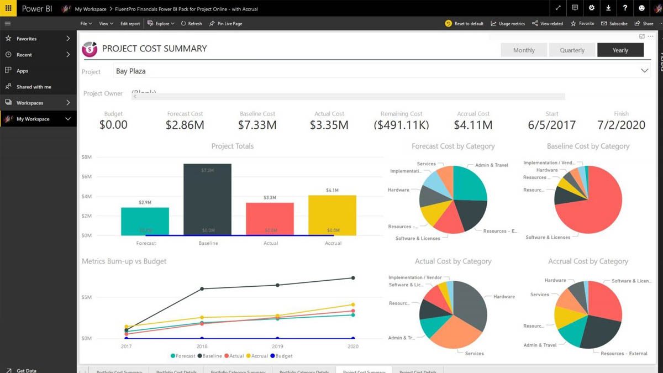
Task: Open the View menu in the report toolbar
Action: (x=106, y=23)
